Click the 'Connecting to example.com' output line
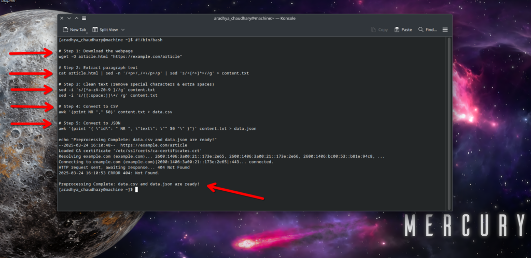Screen dimensions: 531x258 click(166, 162)
